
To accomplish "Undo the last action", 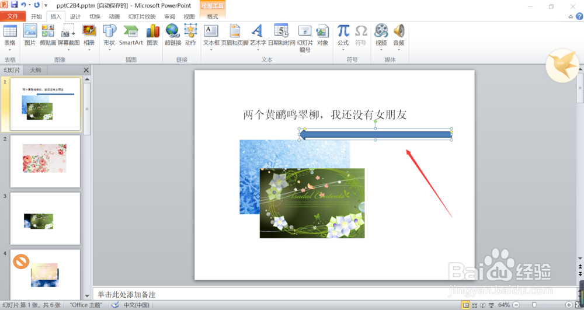I will pyautogui.click(x=23, y=5).
